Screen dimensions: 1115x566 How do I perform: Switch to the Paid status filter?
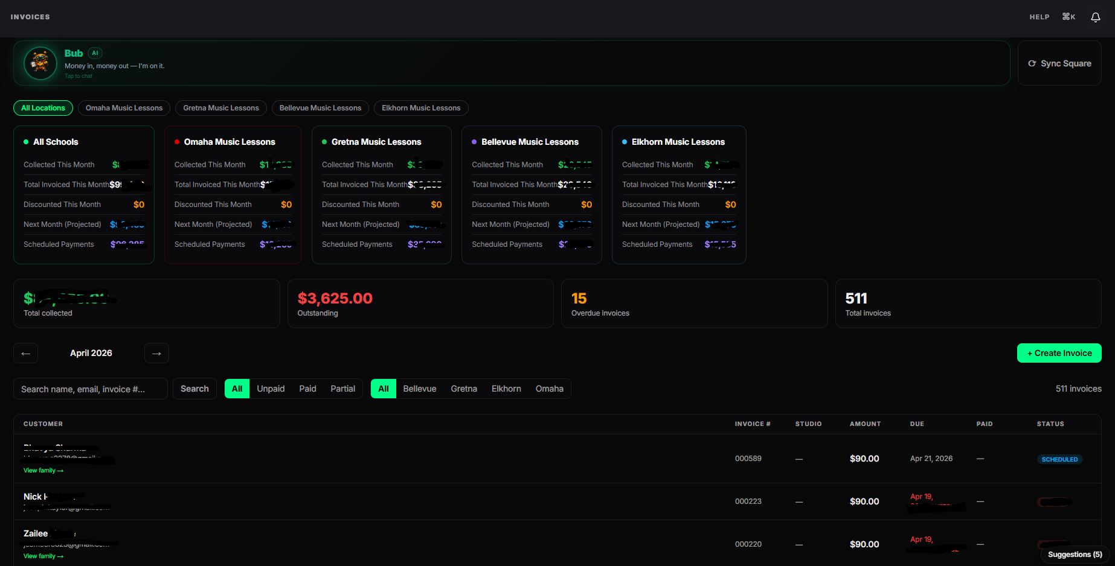[x=307, y=389]
